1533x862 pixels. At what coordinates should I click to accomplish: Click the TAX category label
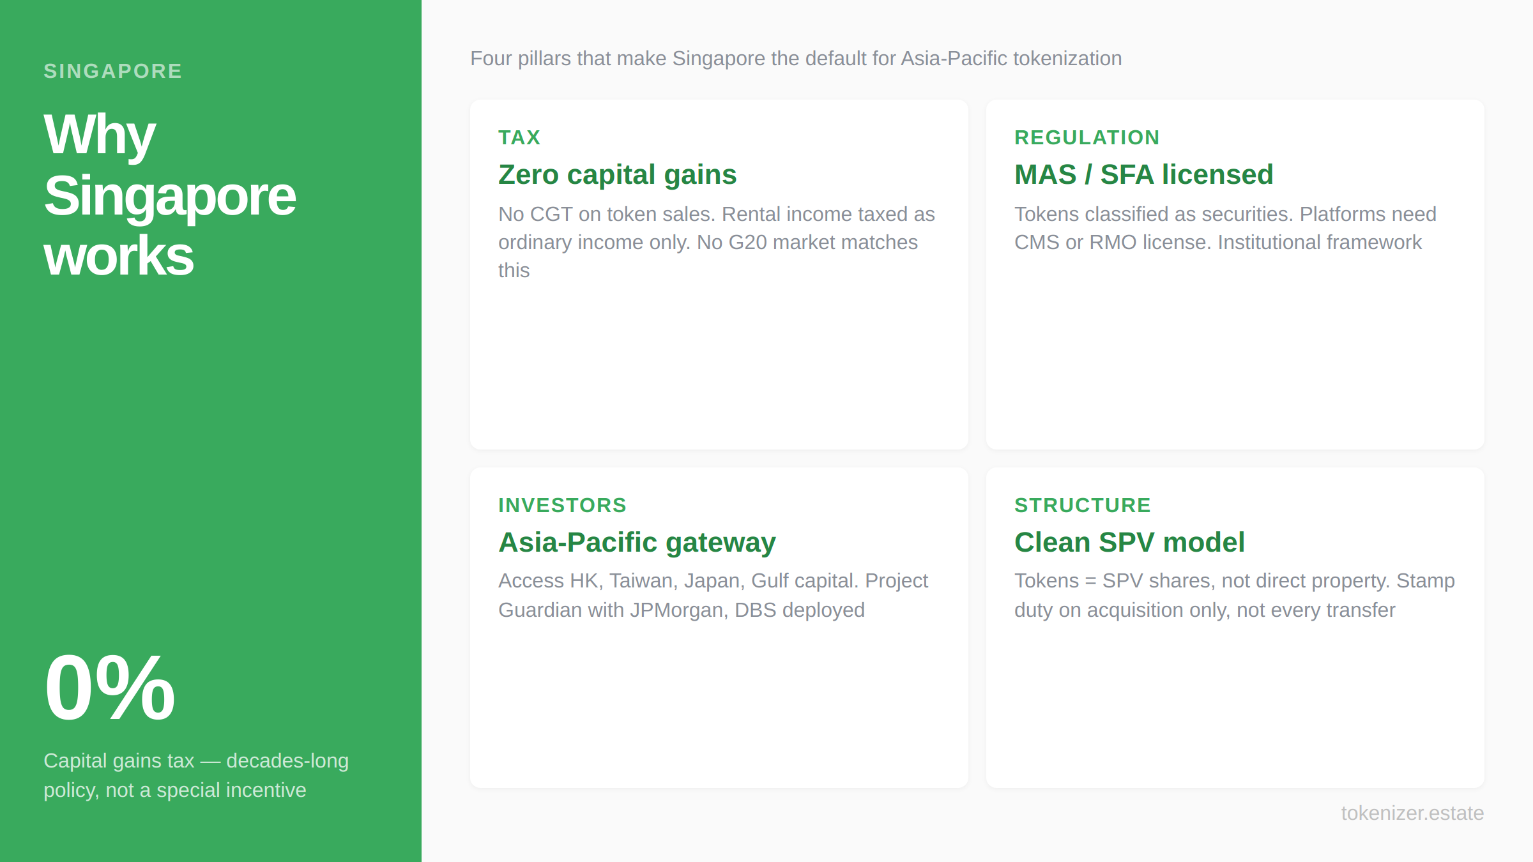(519, 137)
